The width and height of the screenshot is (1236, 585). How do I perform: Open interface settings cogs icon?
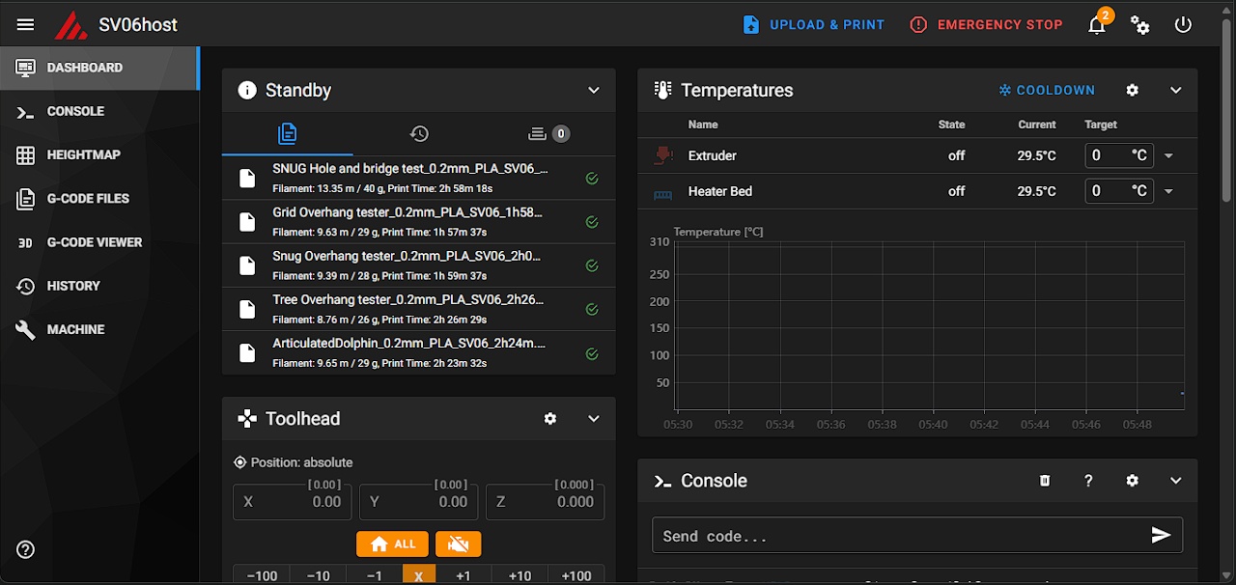1140,25
